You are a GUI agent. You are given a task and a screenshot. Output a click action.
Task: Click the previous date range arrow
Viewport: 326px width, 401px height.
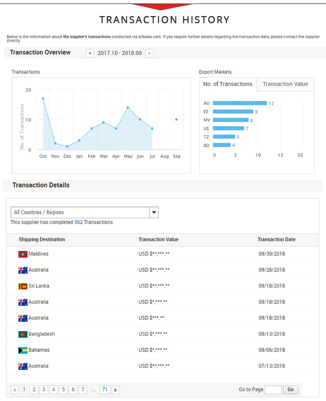(90, 53)
